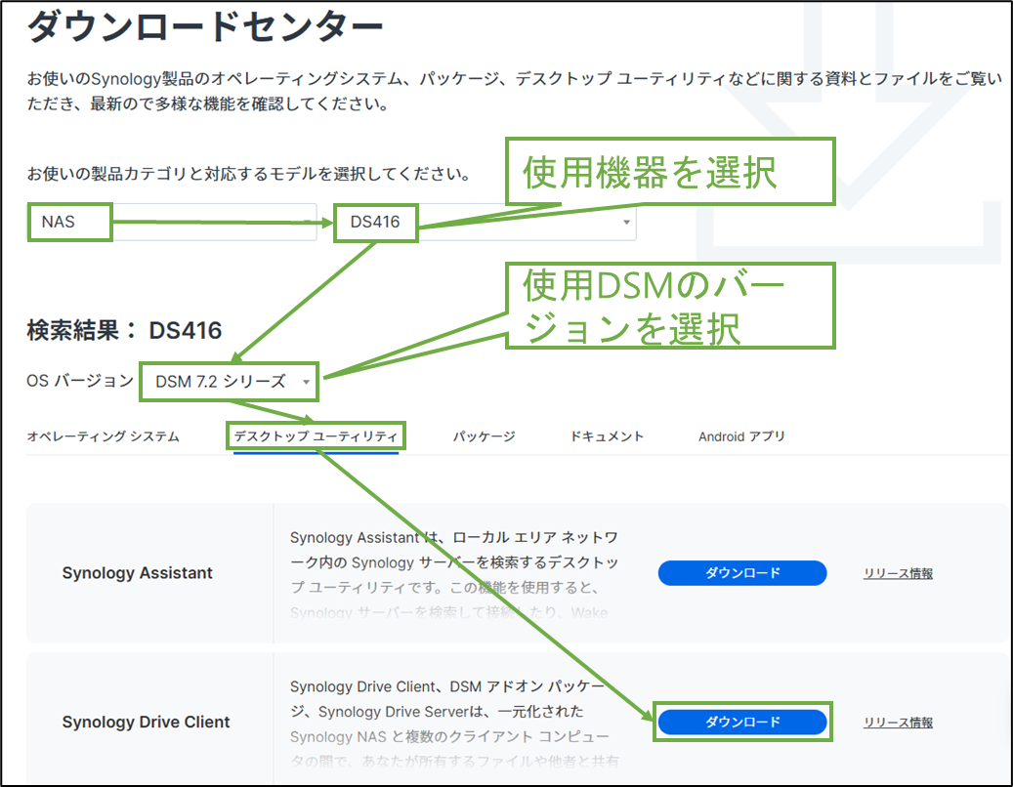Image resolution: width=1013 pixels, height=787 pixels.
Task: Select the デスクトップ ユーティリティ tab
Action: pyautogui.click(x=316, y=436)
